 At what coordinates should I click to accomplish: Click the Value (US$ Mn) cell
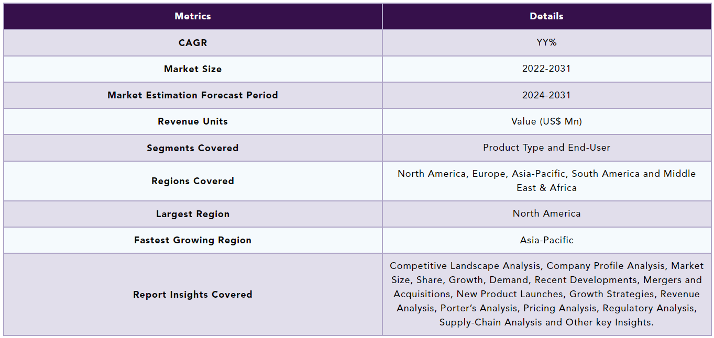pyautogui.click(x=546, y=121)
